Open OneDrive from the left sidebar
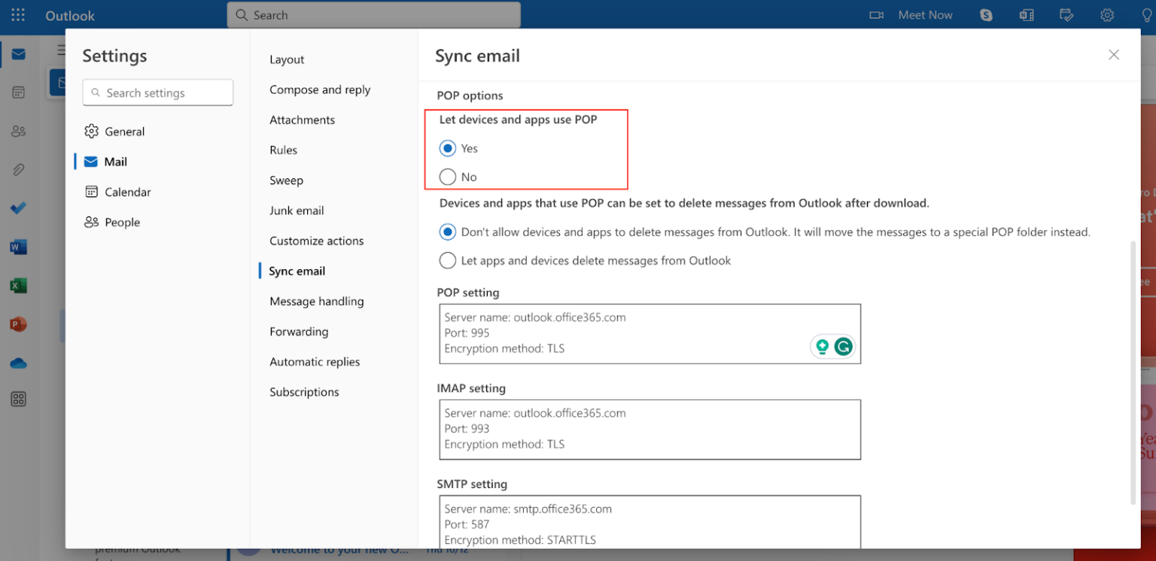 (x=19, y=362)
